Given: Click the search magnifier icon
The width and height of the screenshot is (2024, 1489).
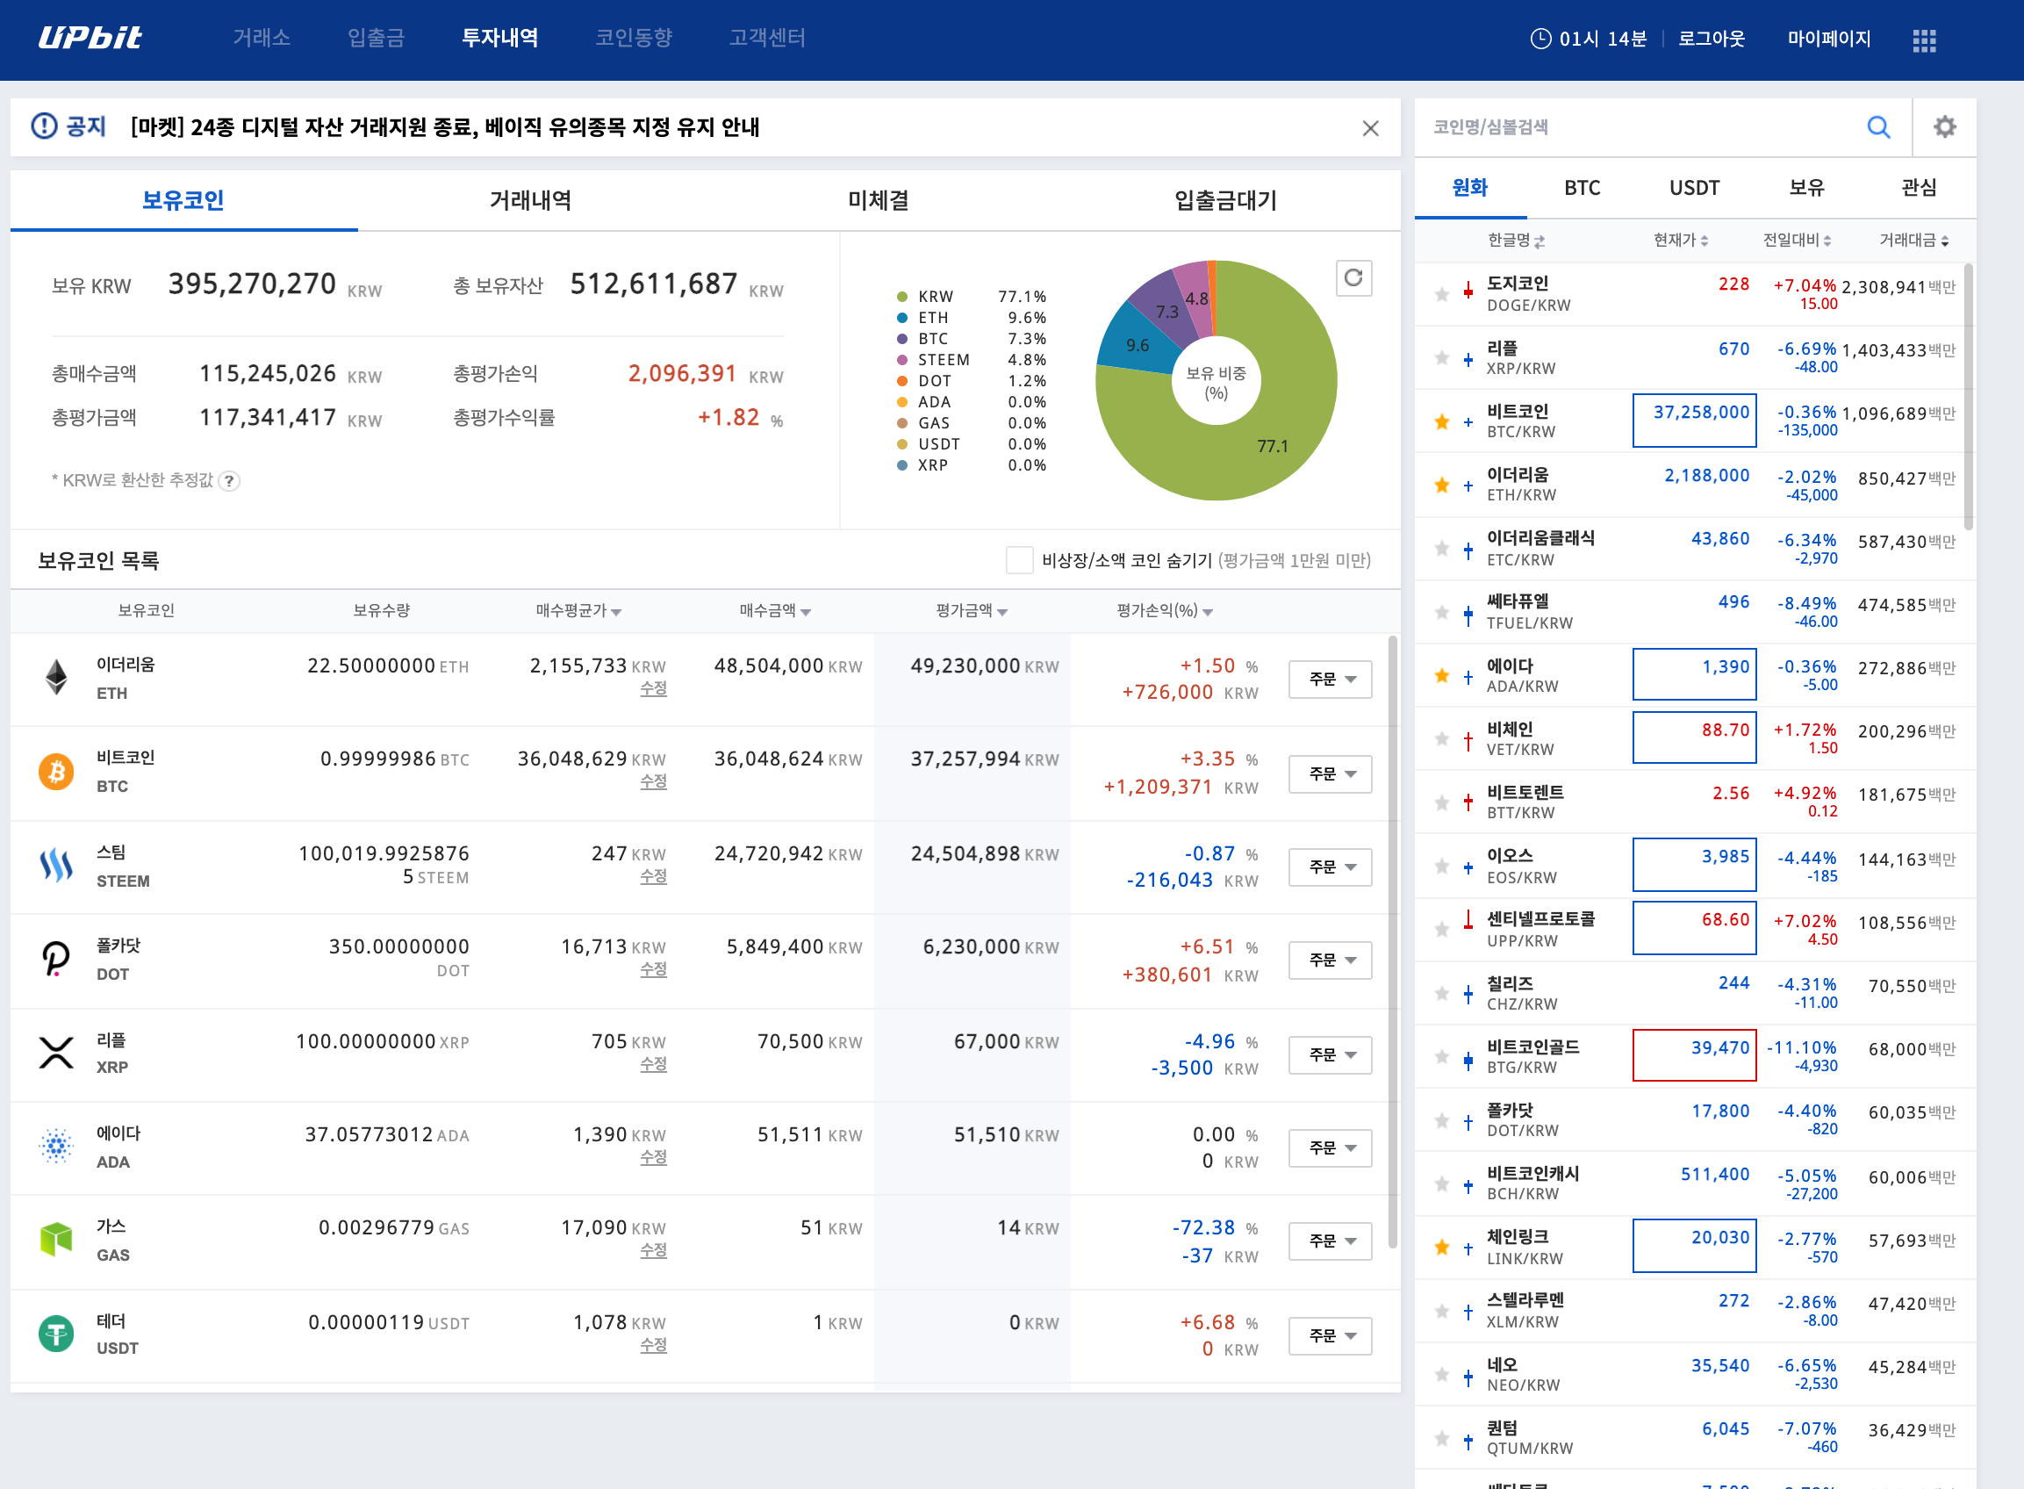Looking at the screenshot, I should tap(1878, 127).
